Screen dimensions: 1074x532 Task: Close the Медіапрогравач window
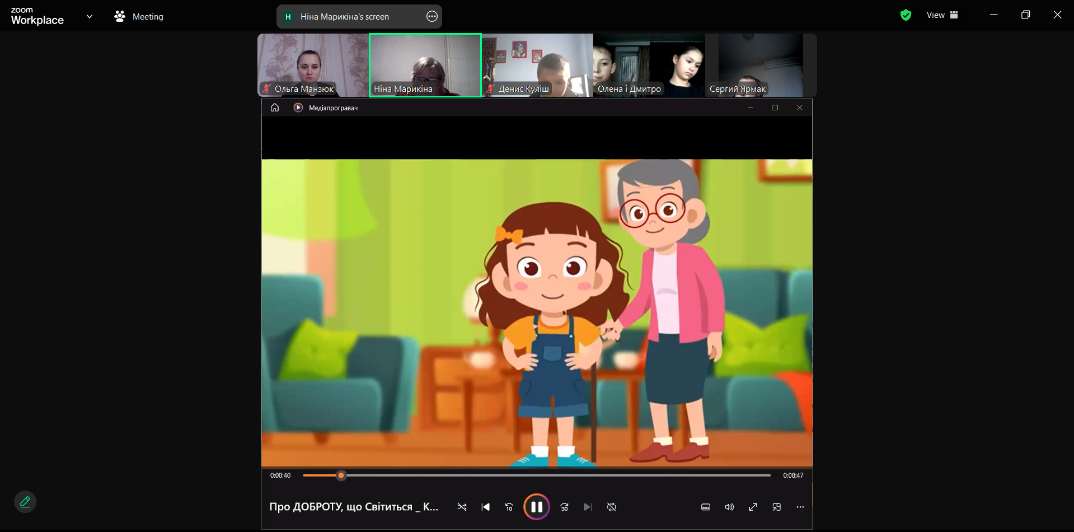pos(800,108)
